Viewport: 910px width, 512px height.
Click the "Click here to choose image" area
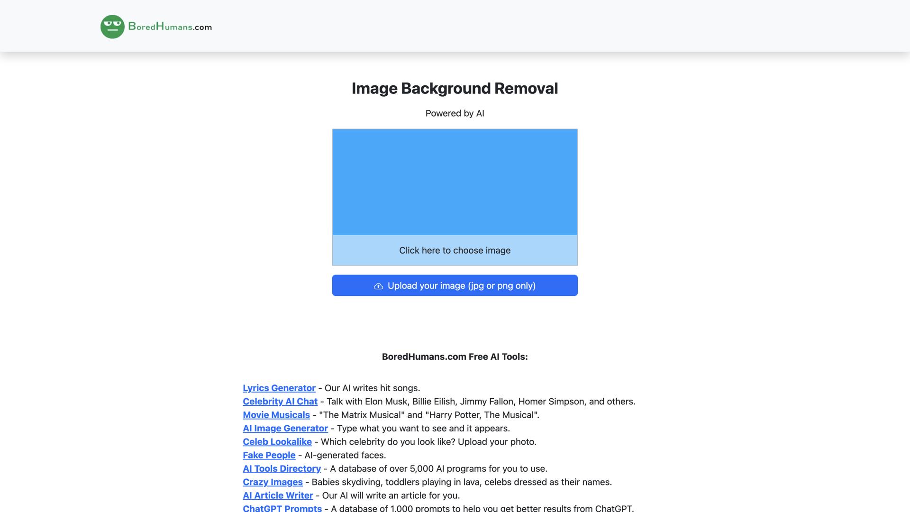pos(455,250)
